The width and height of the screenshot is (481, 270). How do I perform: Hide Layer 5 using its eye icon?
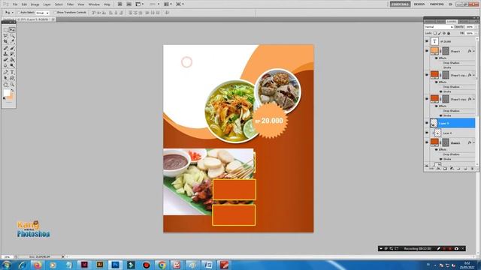[x=427, y=123]
